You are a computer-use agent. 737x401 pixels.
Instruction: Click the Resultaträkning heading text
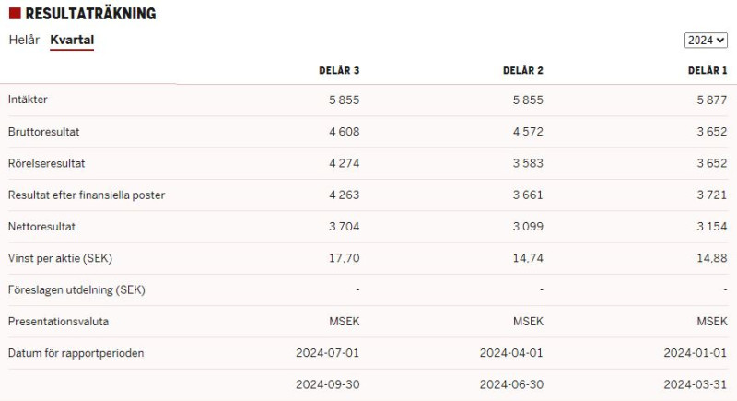(x=90, y=14)
